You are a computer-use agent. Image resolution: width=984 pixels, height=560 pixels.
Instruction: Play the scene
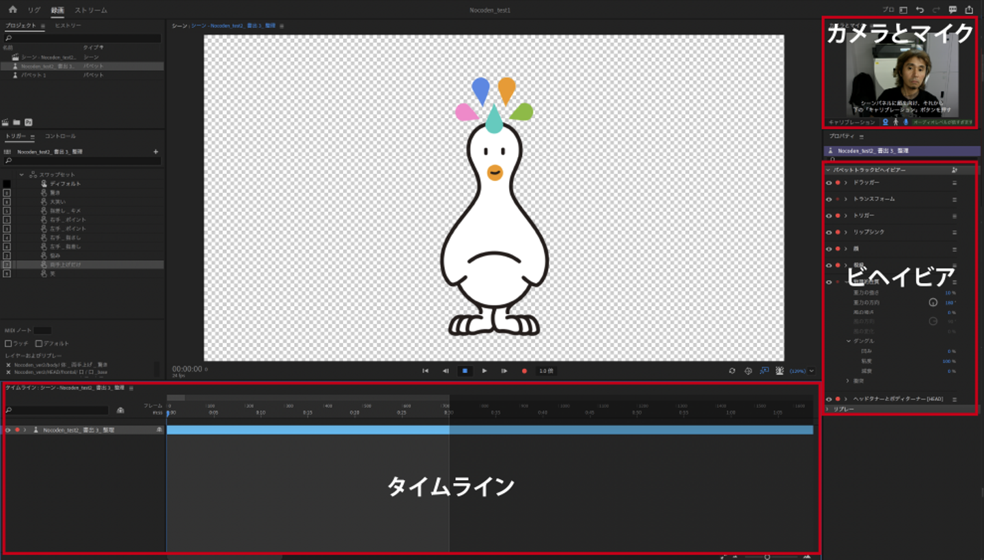point(484,371)
